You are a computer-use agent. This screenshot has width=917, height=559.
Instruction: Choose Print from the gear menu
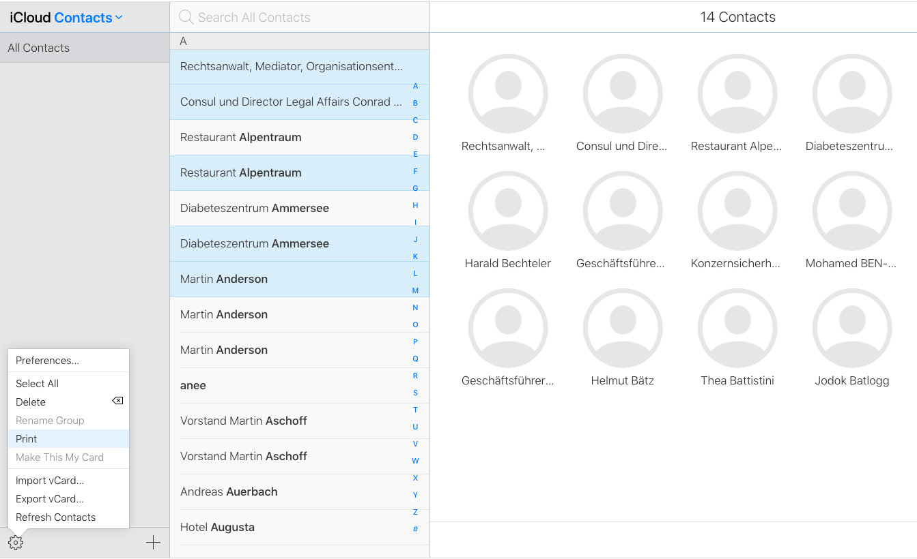point(27,439)
